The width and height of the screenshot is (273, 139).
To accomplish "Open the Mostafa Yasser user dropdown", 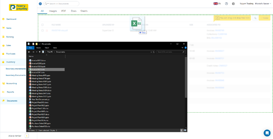I will [x=263, y=4].
